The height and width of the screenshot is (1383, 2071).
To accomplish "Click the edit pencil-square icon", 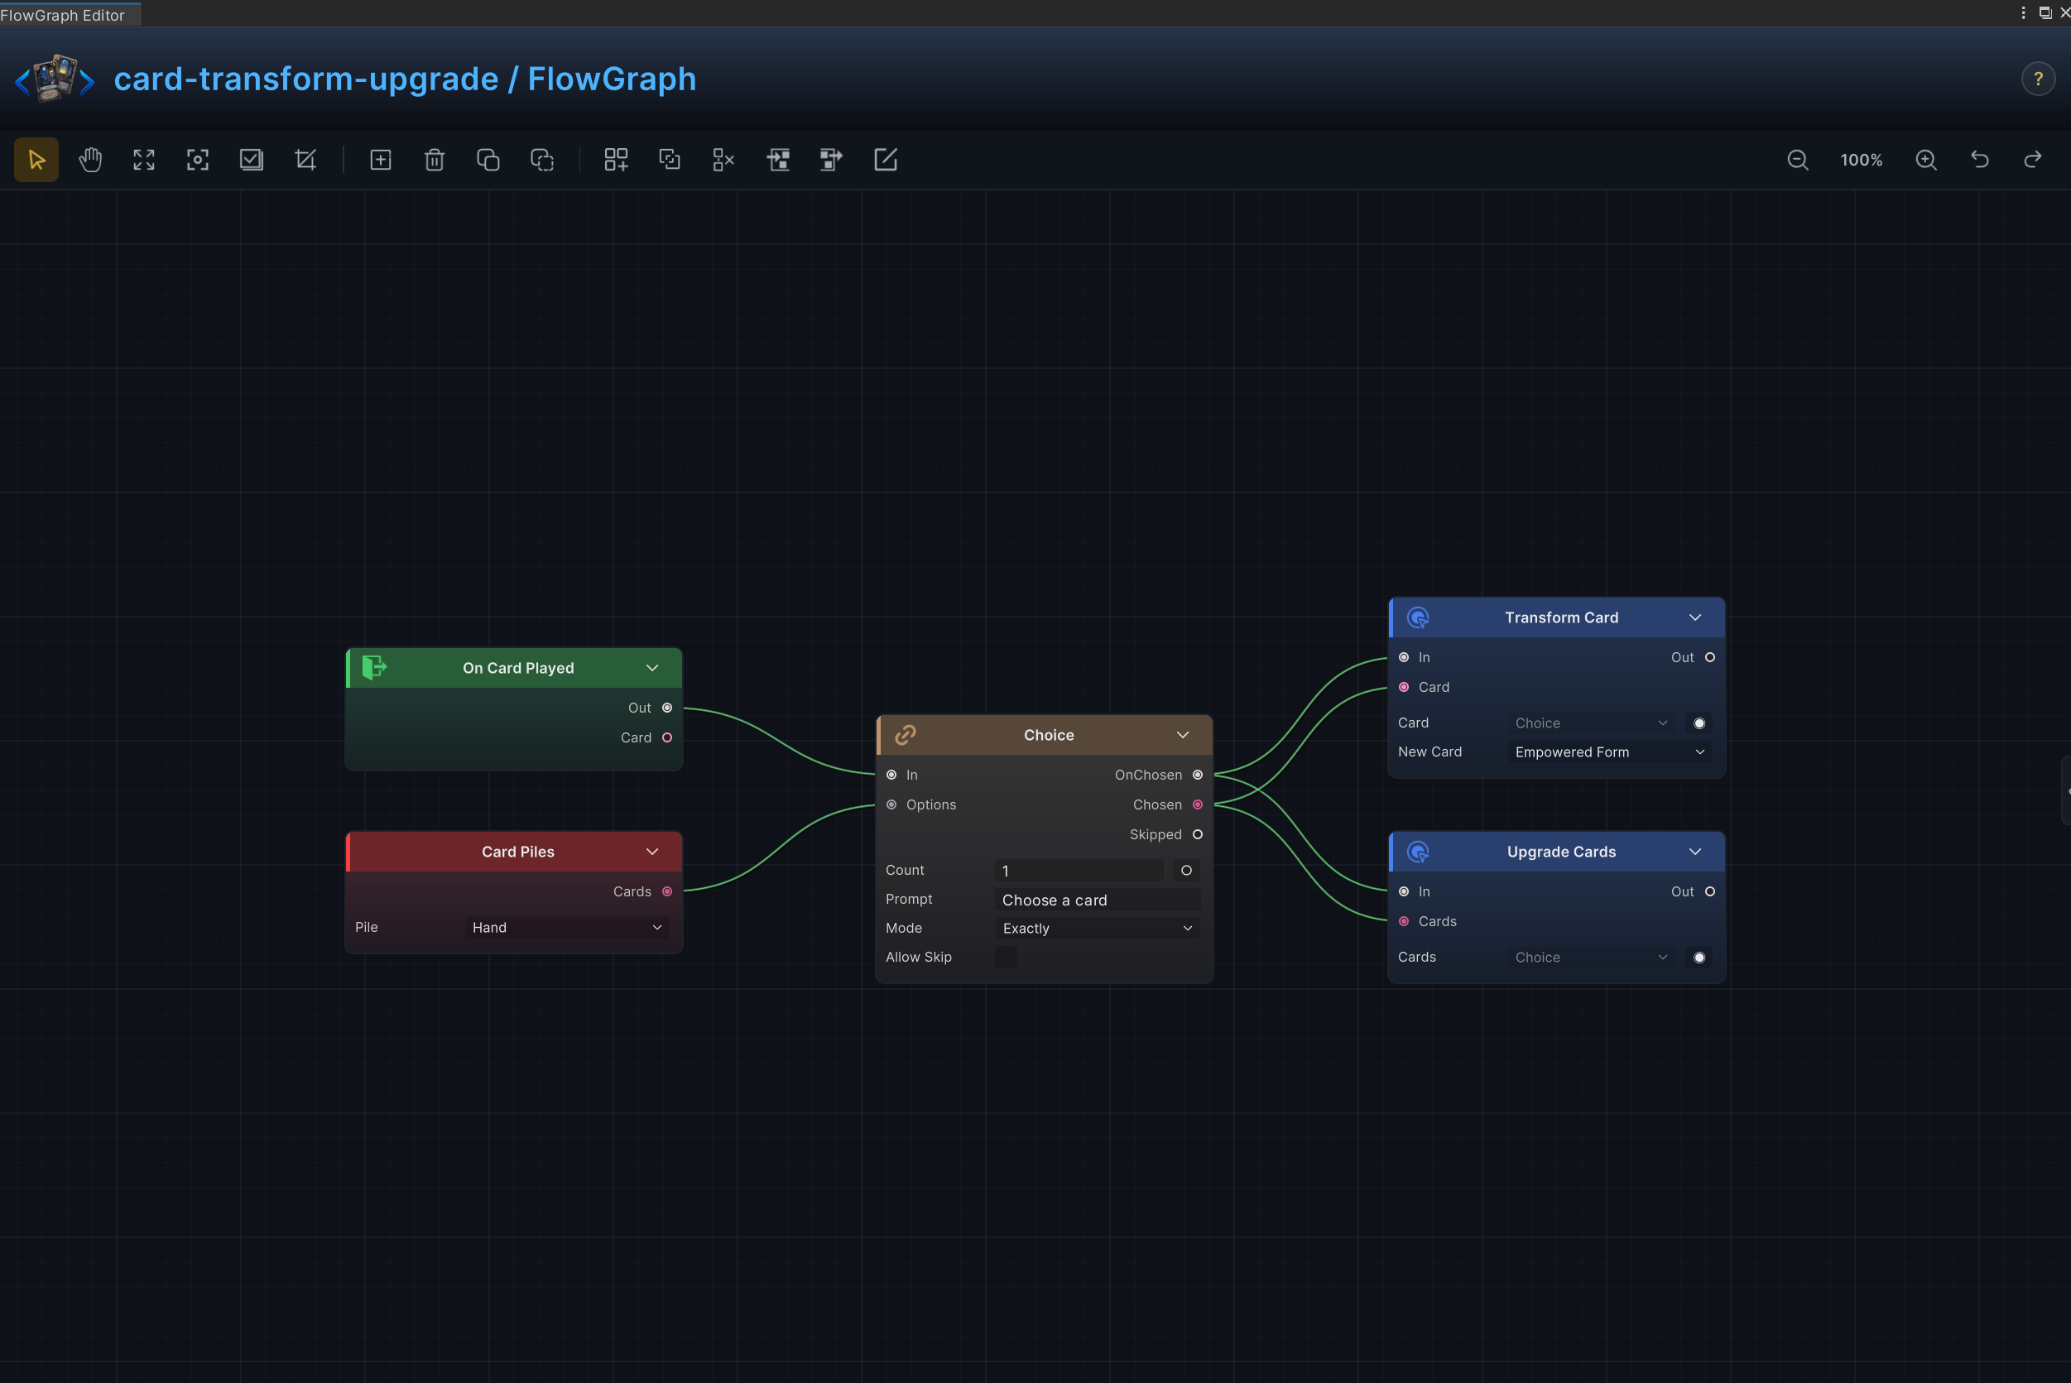I will point(885,160).
